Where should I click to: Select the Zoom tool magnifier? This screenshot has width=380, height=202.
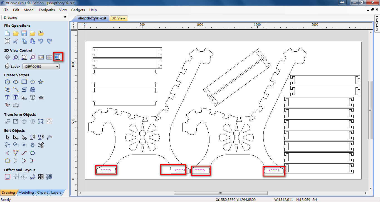point(16,57)
